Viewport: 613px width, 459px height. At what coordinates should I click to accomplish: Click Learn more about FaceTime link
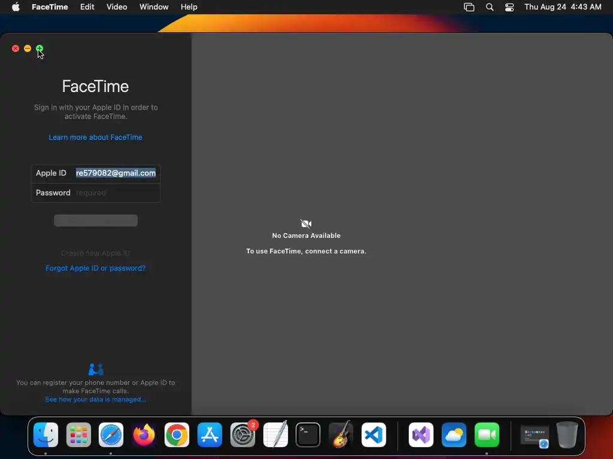coord(95,137)
